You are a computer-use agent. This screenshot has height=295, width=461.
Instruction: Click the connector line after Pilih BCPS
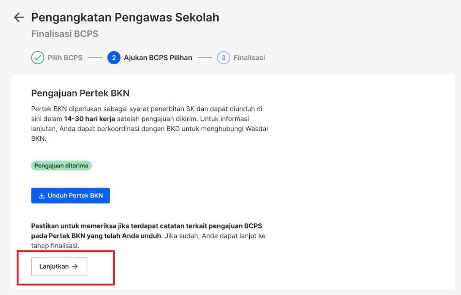click(x=95, y=58)
